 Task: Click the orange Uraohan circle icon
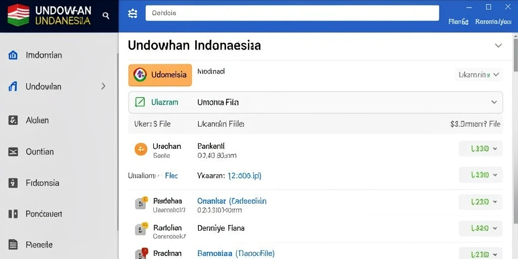click(141, 149)
